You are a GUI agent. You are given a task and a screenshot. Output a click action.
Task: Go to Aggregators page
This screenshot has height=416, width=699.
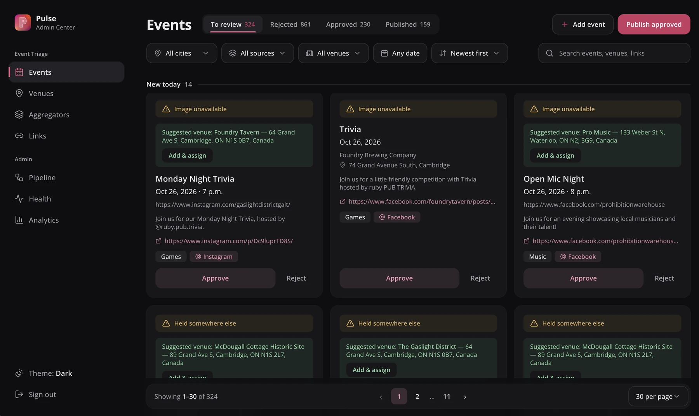(66, 115)
